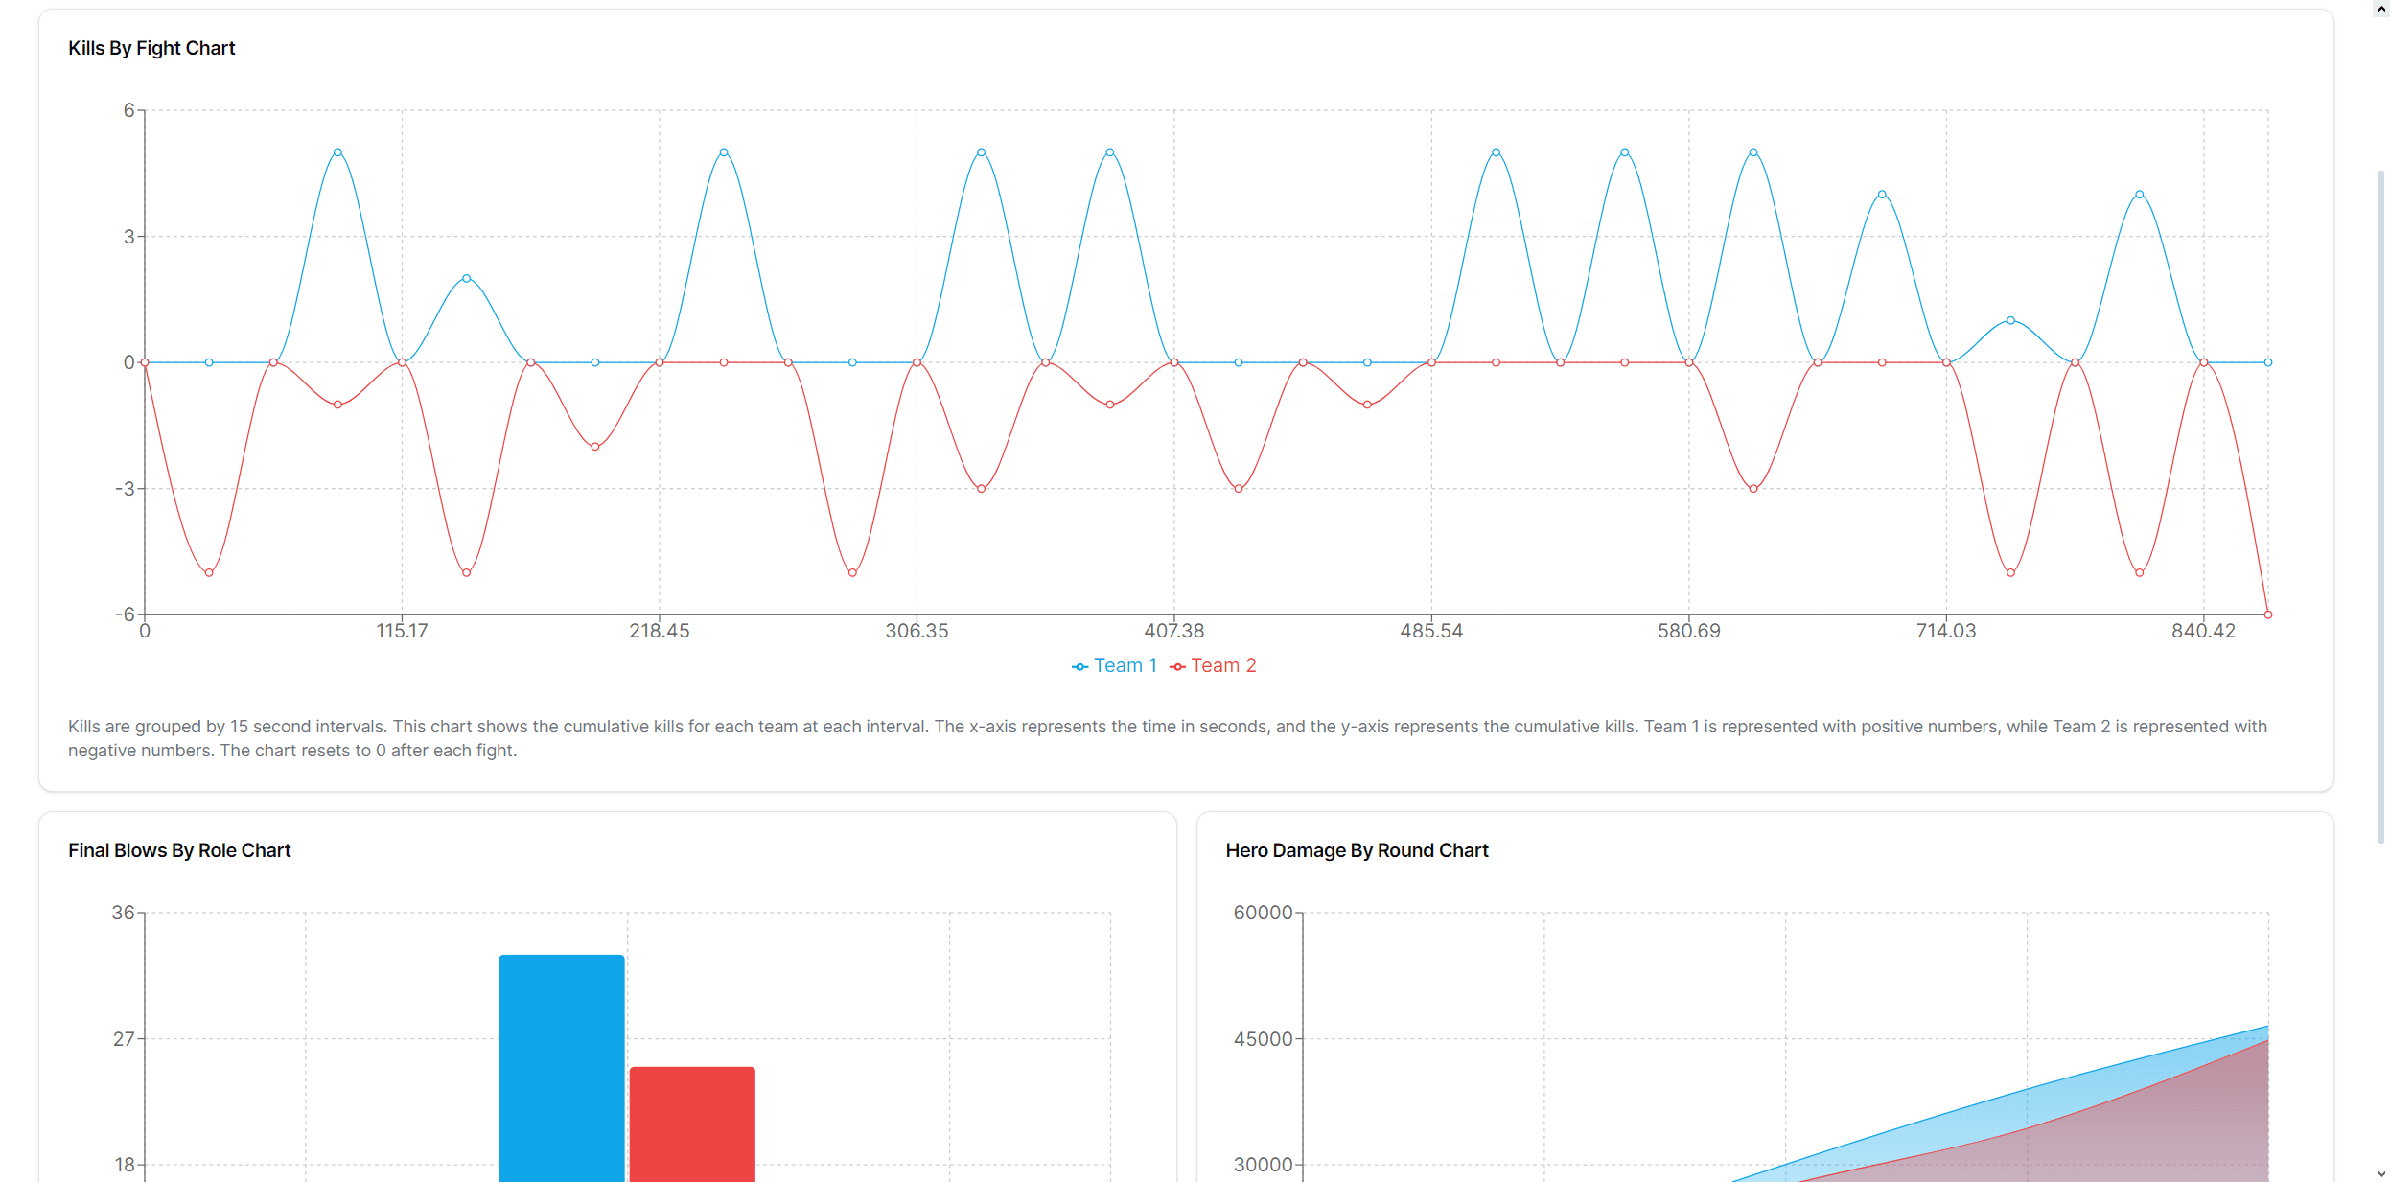Click Kills By Fight Chart title
The height and width of the screenshot is (1182, 2390).
(151, 48)
